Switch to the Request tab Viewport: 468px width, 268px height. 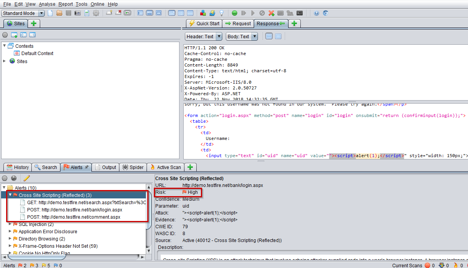pyautogui.click(x=238, y=23)
